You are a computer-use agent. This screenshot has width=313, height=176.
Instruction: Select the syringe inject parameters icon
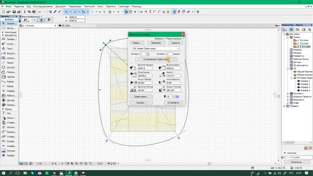(x=60, y=12)
